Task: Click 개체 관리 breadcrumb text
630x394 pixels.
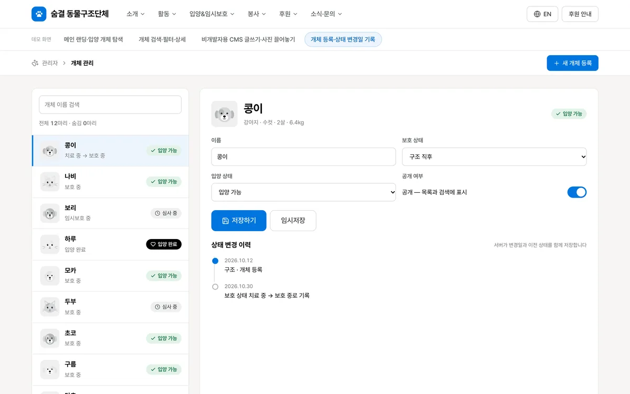Action: pos(82,63)
